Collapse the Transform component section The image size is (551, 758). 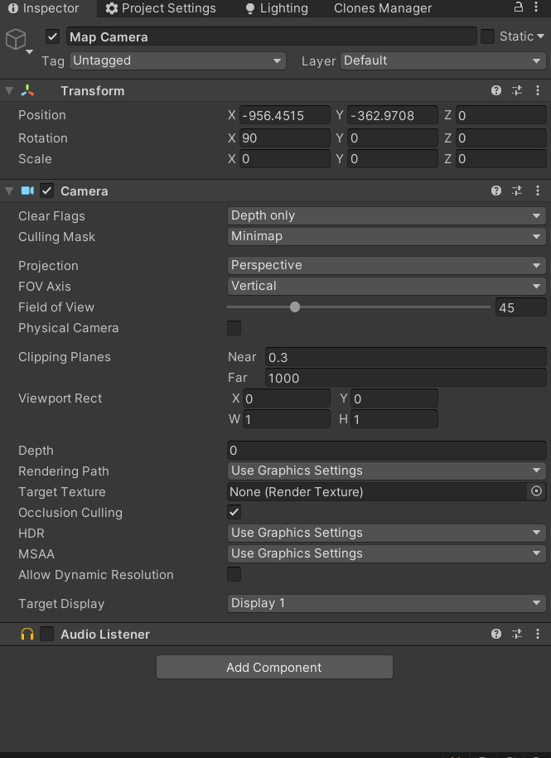(x=9, y=91)
